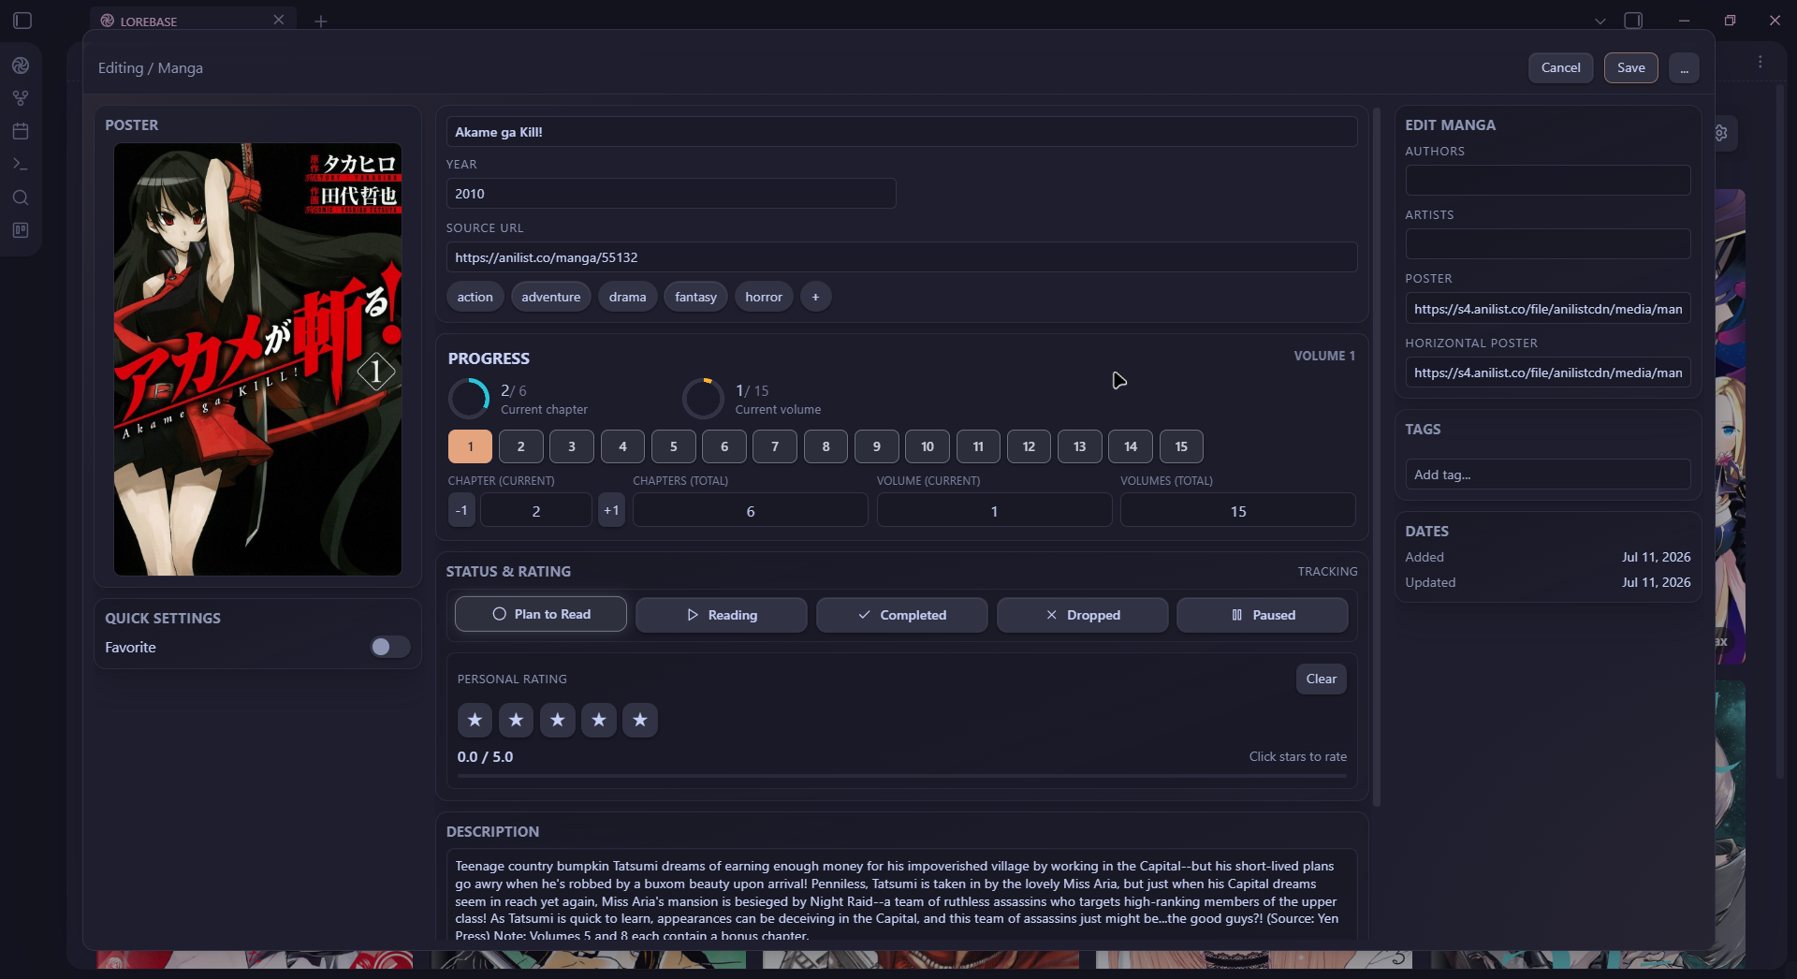Open search from the sidebar magnifier icon
Screen dimensions: 1797x979
pos(21,197)
